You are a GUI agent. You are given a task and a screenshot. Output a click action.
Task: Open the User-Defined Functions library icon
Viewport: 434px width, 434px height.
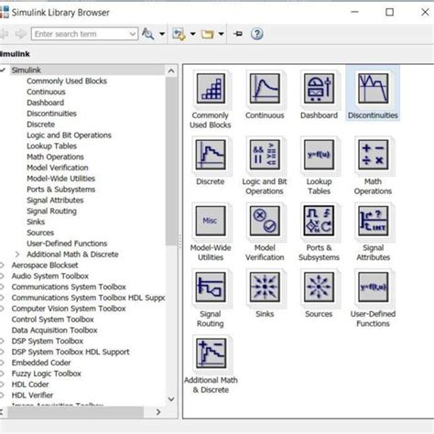373,288
